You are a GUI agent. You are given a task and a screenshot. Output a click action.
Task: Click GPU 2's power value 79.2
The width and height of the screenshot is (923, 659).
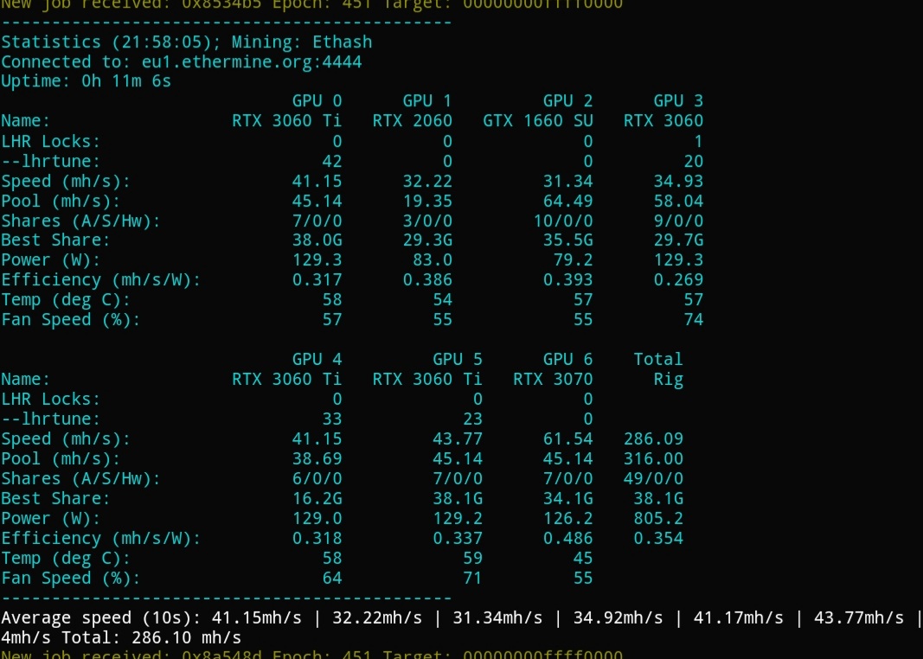[573, 260]
